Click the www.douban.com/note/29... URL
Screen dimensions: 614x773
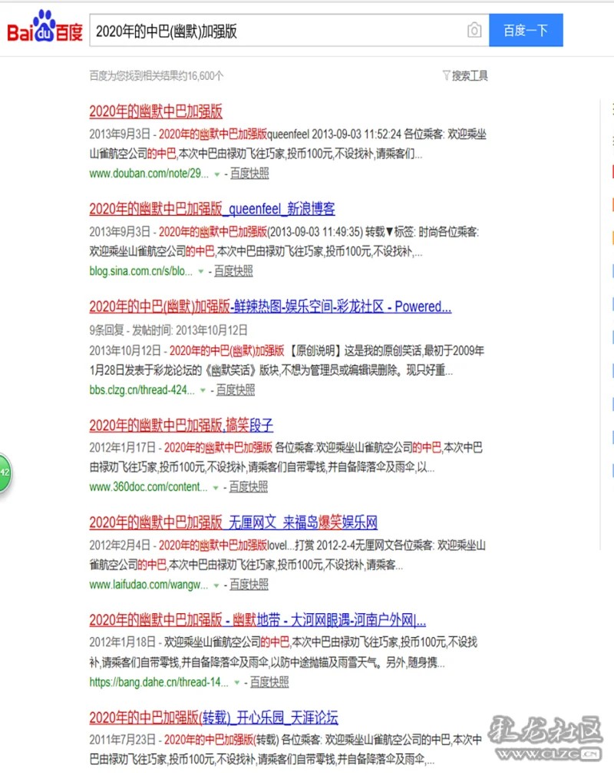coord(149,174)
